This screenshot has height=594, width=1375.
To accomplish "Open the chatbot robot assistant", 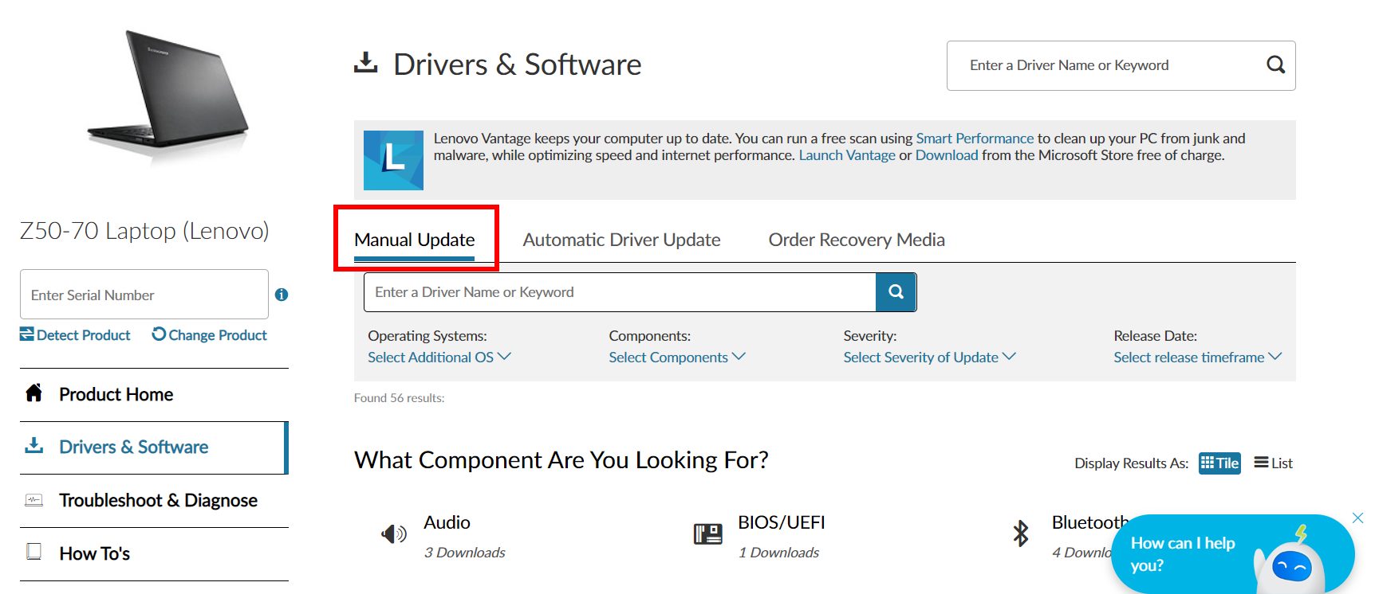I will click(x=1232, y=555).
